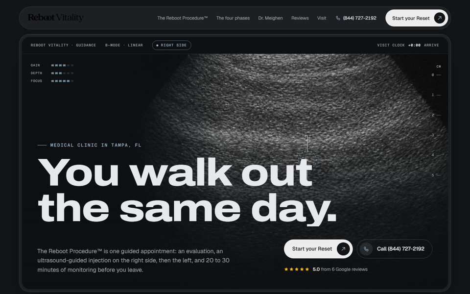Open Reviews in the navigation bar
This screenshot has width=470, height=294.
(x=300, y=18)
